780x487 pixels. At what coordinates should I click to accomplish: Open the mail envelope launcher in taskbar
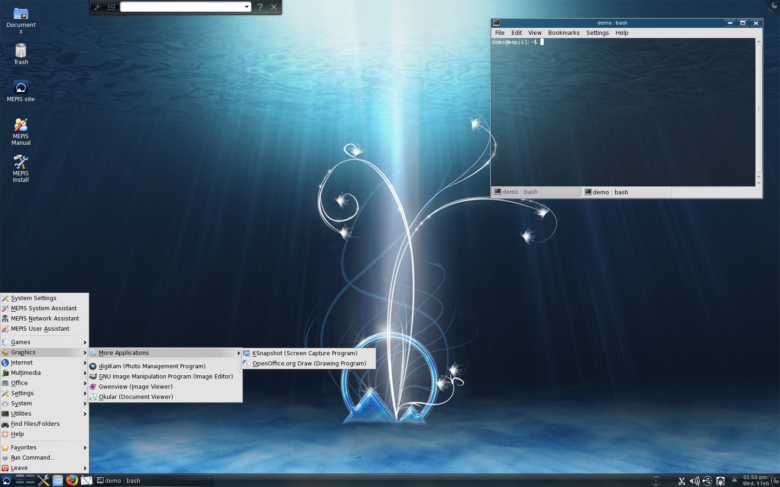(86, 481)
